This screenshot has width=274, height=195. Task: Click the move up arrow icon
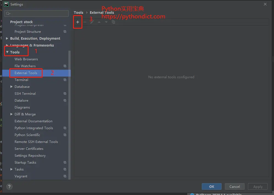(99, 22)
